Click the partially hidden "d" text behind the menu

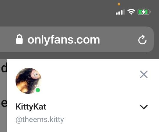[x=4, y=67]
